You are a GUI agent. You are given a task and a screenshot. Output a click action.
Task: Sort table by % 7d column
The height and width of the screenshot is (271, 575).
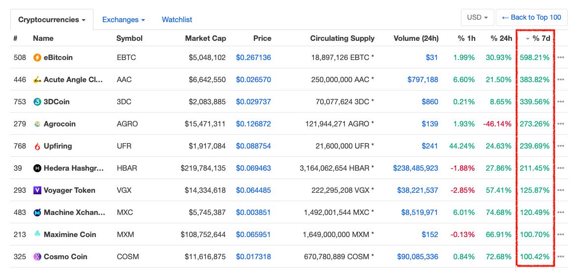(x=541, y=38)
